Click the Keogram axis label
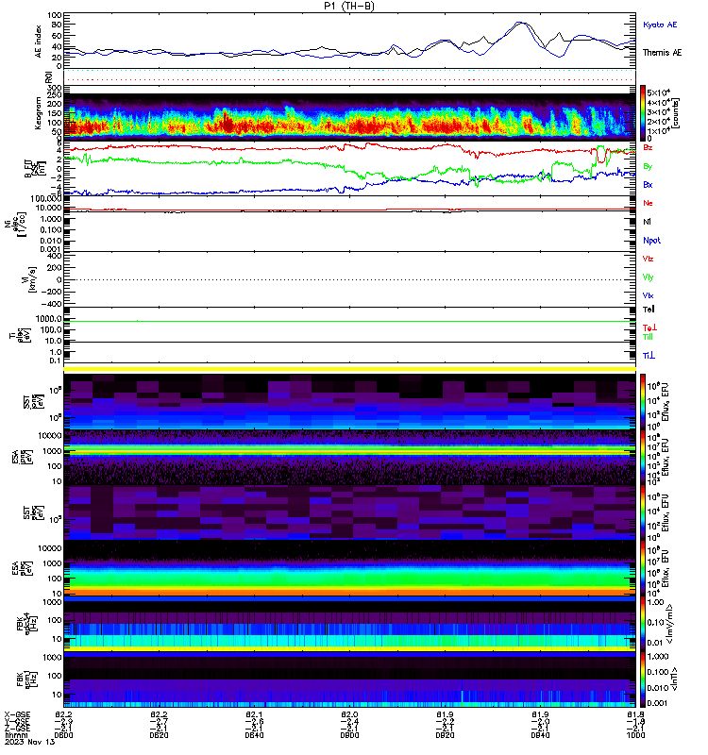 click(x=38, y=113)
